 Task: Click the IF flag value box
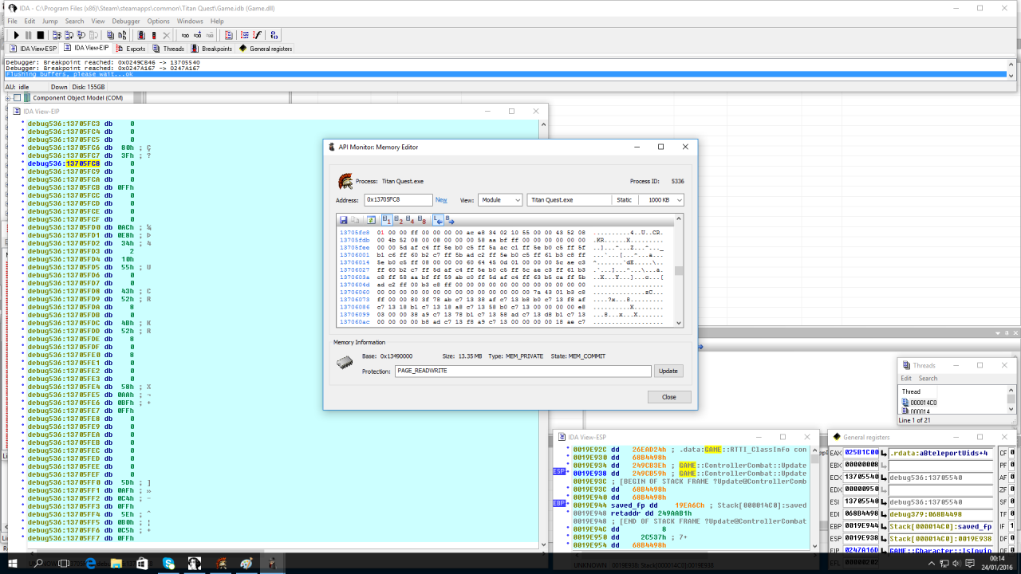coord(1012,526)
